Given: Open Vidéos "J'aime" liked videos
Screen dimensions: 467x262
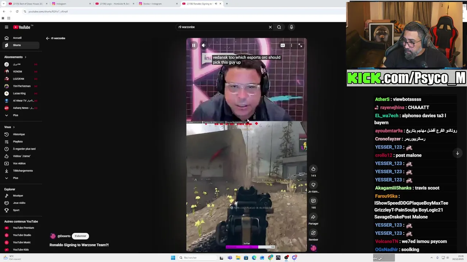Looking at the screenshot, I should 20,156.
